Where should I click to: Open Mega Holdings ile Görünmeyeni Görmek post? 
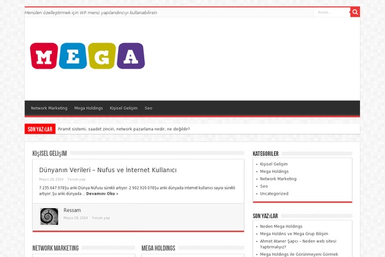tap(299, 254)
